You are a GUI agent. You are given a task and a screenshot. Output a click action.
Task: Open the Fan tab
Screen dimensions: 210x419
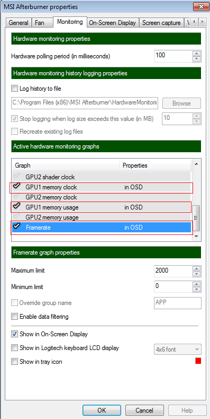[40, 23]
